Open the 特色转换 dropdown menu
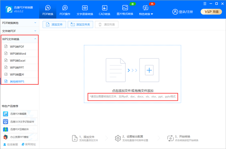The width and height of the screenshot is (226, 149). (x=146, y=10)
